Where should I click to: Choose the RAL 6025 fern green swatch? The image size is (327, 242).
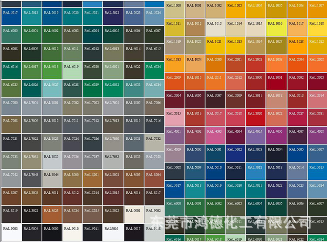point(11,88)
